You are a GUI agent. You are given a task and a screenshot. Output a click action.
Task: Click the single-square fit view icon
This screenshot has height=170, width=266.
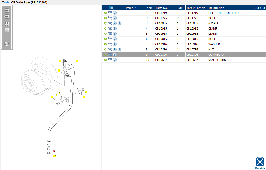(7, 30)
